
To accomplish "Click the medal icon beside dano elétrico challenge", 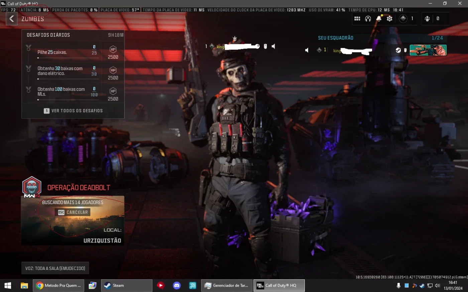I will point(29,68).
